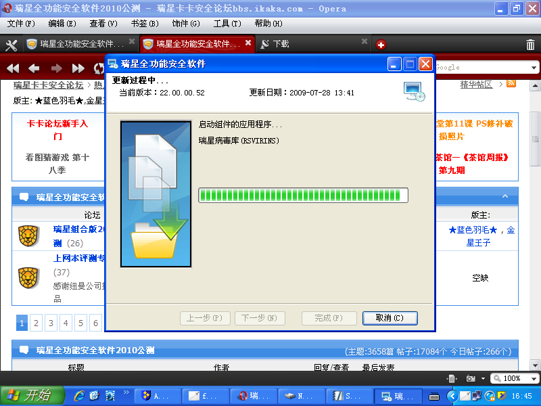The image size is (541, 406).
Task: Go to page 5
Action: click(x=80, y=323)
